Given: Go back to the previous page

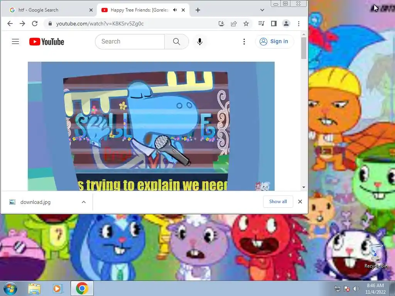Looking at the screenshot, I should (10, 24).
